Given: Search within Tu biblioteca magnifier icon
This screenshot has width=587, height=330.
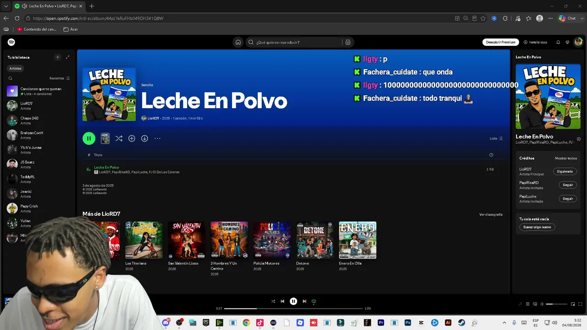Looking at the screenshot, I should [x=11, y=78].
